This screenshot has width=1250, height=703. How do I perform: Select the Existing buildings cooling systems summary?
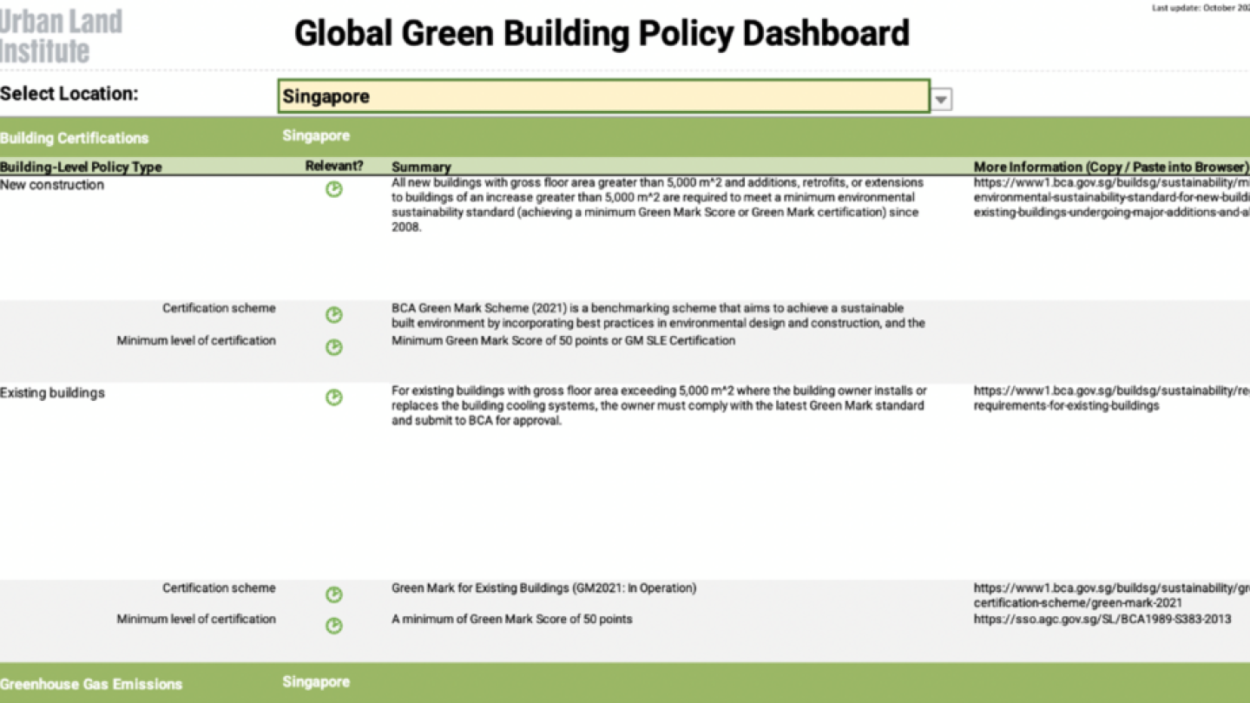coord(659,406)
